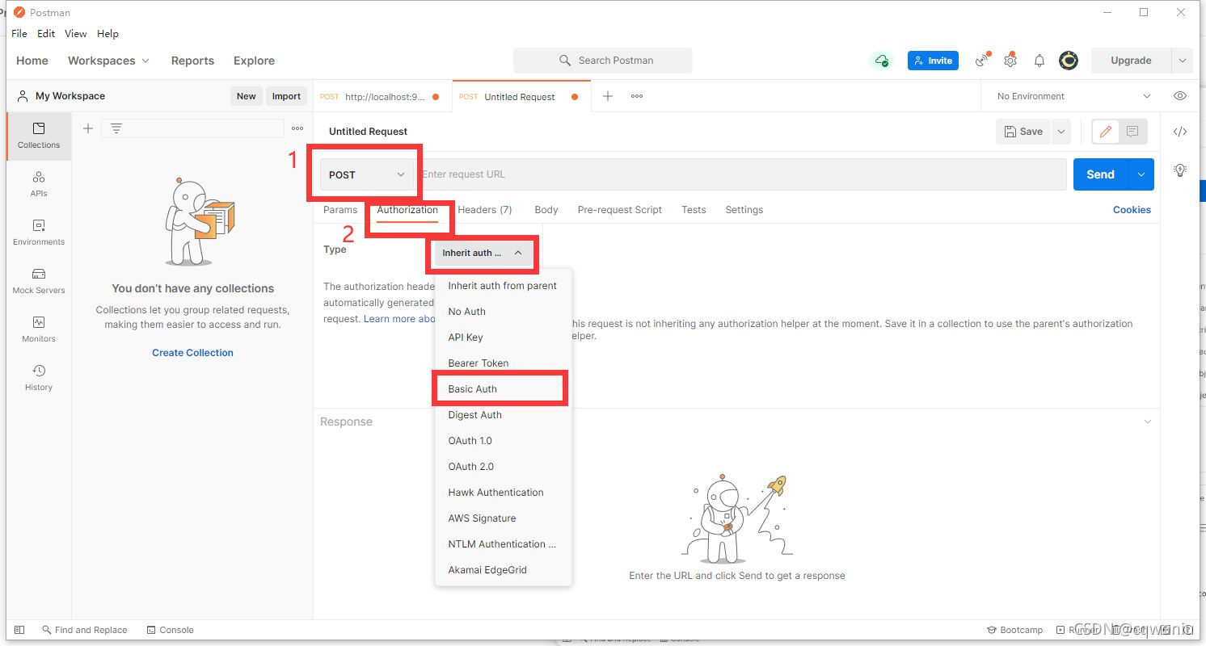Click the Search Postman field
Image resolution: width=1206 pixels, height=646 pixels.
[x=602, y=61]
